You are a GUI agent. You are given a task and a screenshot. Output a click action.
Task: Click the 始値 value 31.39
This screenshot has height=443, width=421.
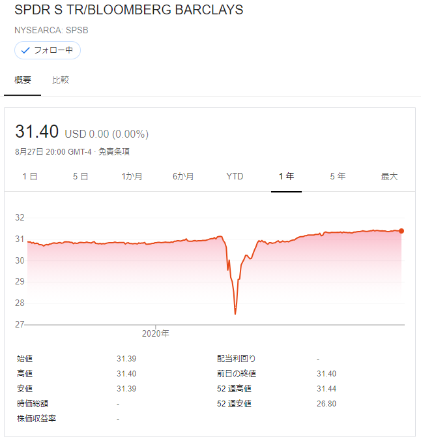point(126,359)
